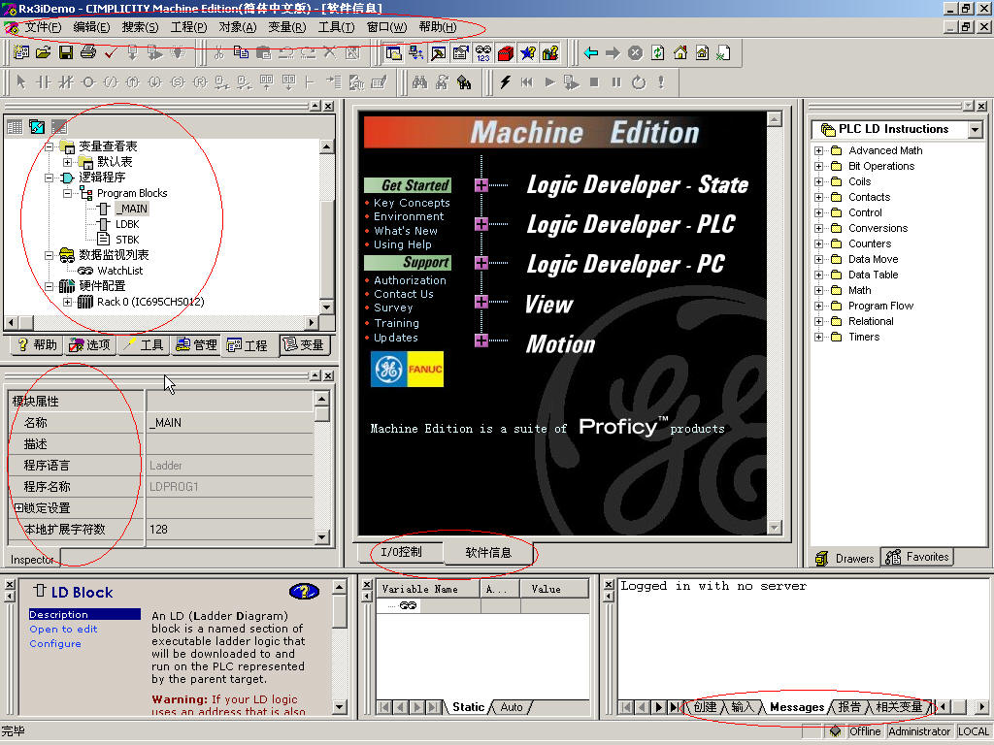
Task: Toggle the red Toolchest toolbar button
Action: pos(505,52)
